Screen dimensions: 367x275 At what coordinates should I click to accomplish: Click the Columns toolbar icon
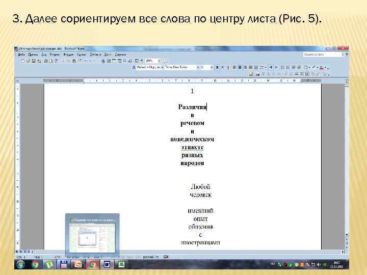click(x=124, y=61)
